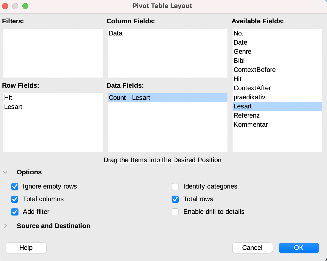Select 'Genre' in Available Fields
327x261 pixels.
coord(277,52)
